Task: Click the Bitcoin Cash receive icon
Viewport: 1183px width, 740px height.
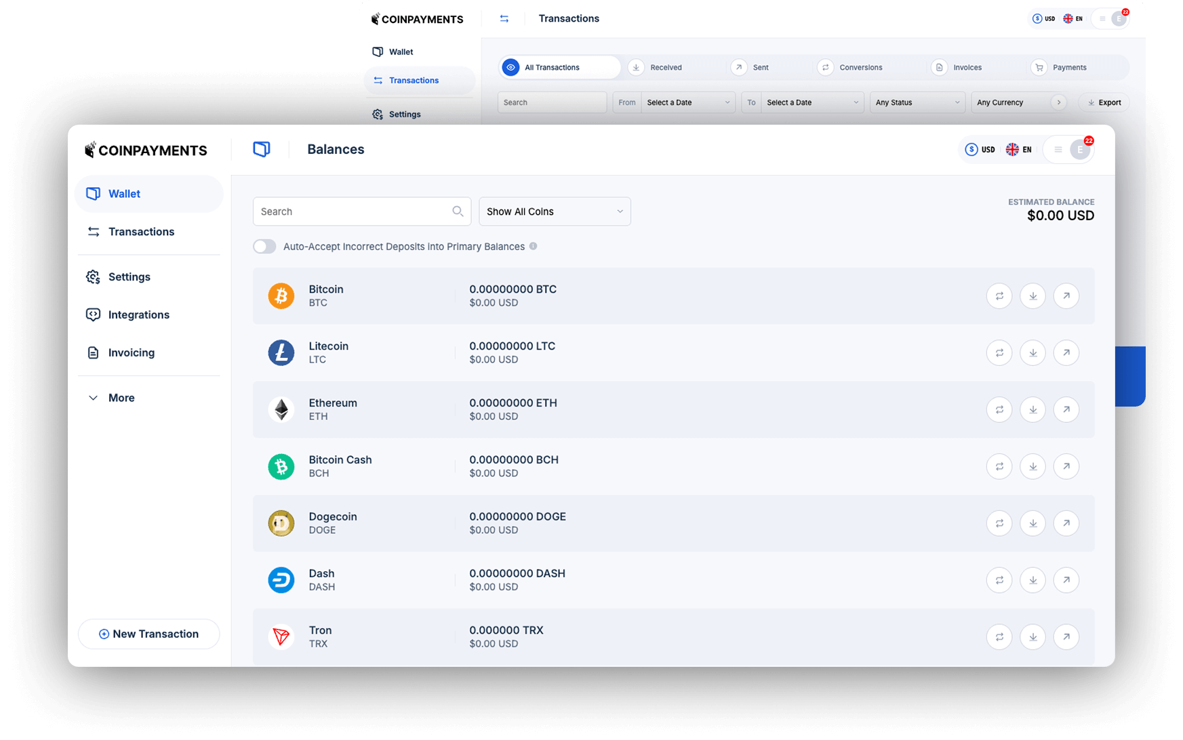Action: 1032,467
